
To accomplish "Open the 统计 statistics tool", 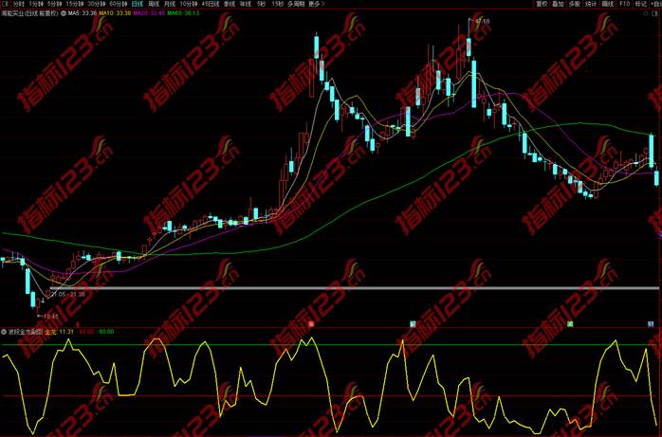I will pyautogui.click(x=591, y=4).
